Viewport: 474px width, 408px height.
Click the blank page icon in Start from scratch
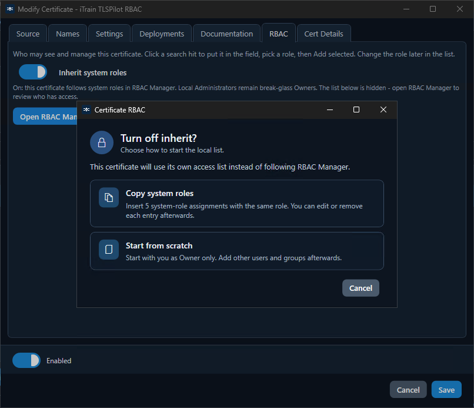click(109, 250)
